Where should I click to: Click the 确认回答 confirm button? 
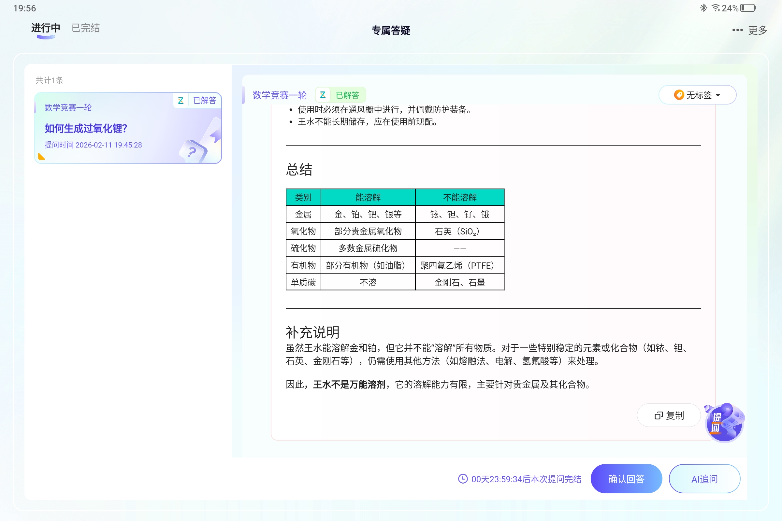(x=626, y=479)
